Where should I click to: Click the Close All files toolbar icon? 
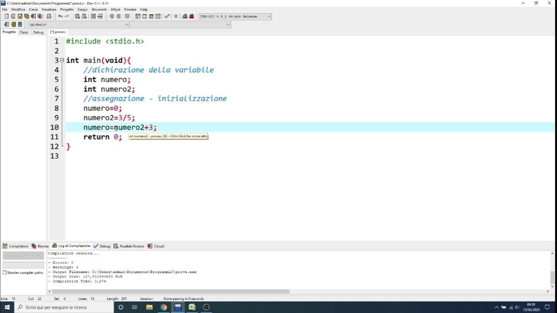click(40, 17)
